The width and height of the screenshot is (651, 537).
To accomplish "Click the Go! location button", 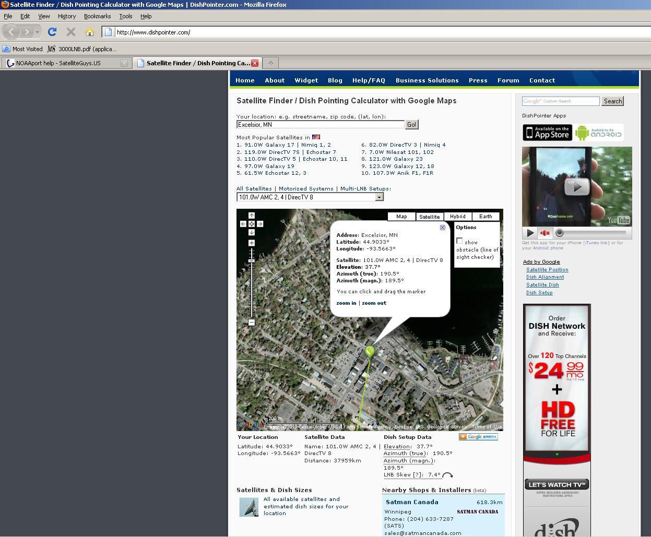I will (x=412, y=125).
